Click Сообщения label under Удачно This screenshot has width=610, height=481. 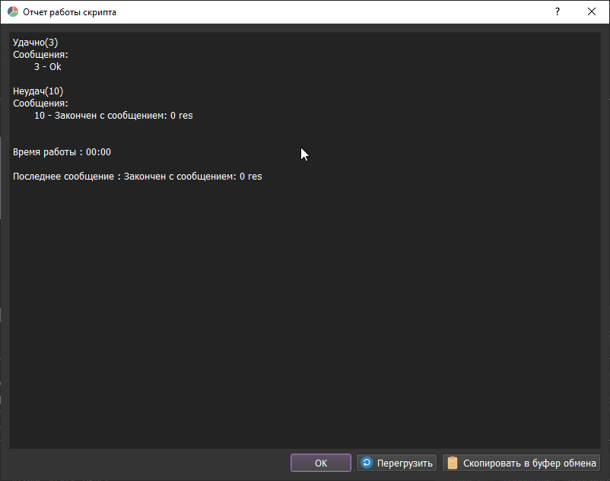(x=40, y=55)
